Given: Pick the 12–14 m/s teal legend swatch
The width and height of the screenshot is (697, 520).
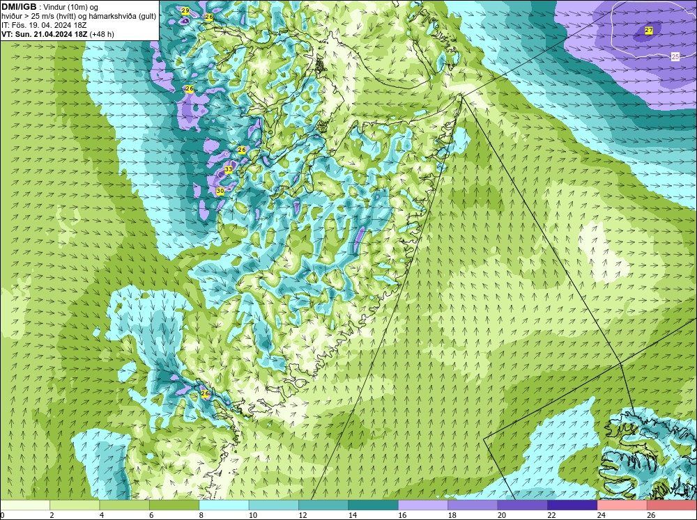Looking at the screenshot, I should pos(323,505).
